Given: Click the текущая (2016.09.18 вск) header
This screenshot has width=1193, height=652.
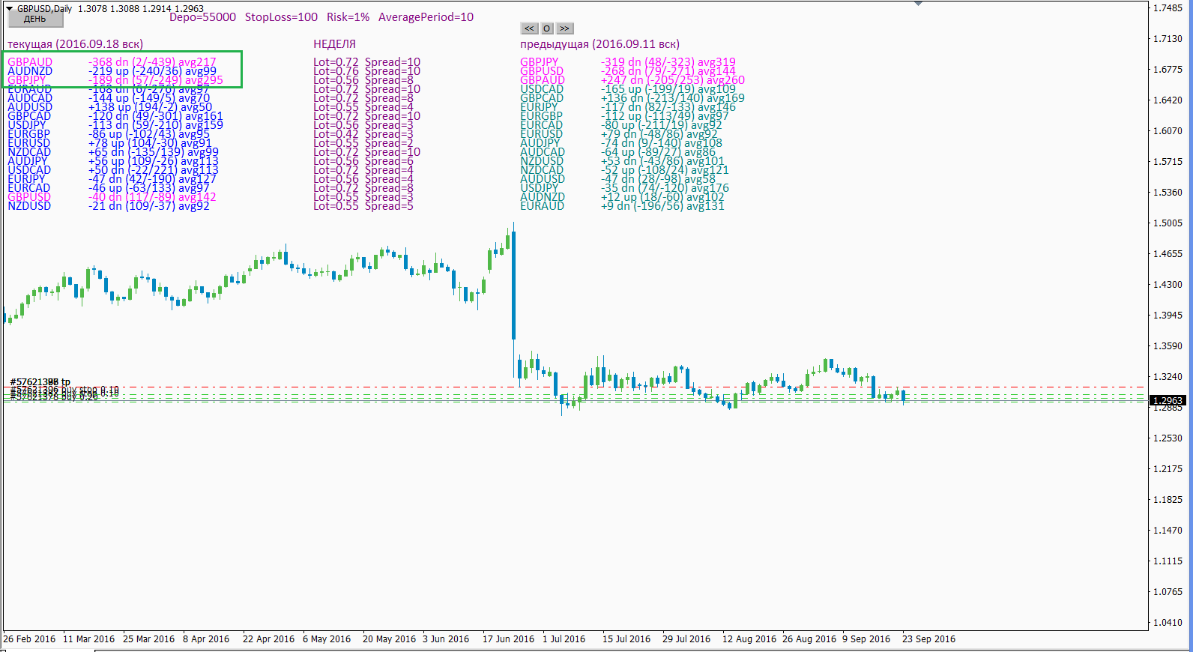Looking at the screenshot, I should [75, 44].
